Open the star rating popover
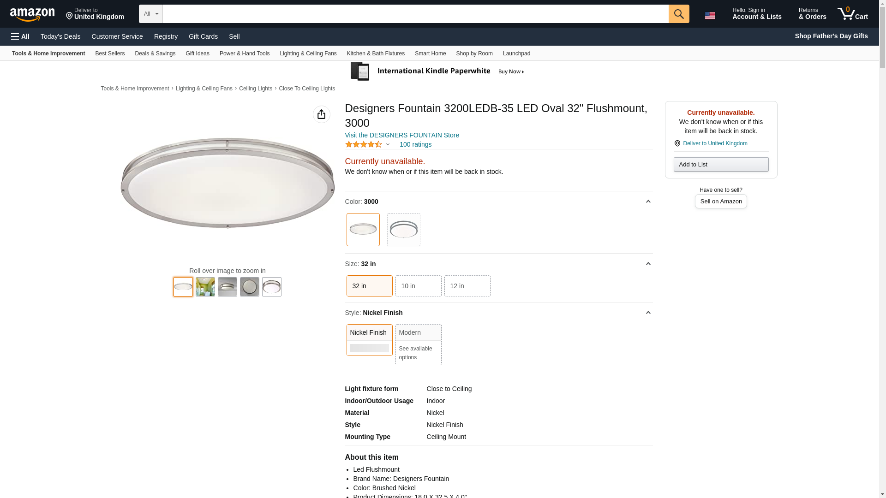 pyautogui.click(x=368, y=144)
